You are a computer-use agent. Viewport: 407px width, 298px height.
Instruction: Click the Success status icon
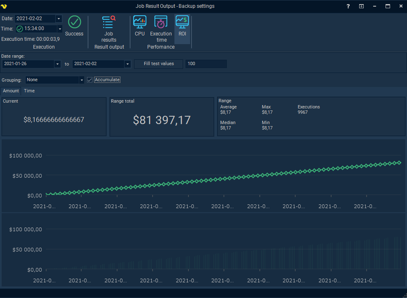tap(74, 22)
